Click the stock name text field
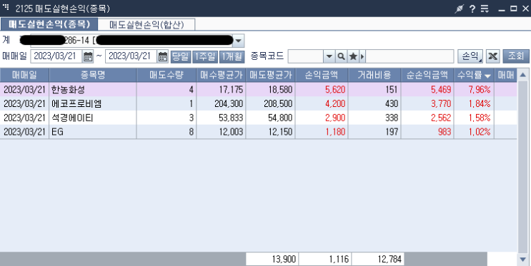Image resolution: width=531 pixels, height=266 pixels. (x=410, y=56)
